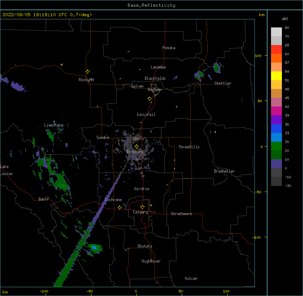Click the Vulcan label
The height and width of the screenshot is (296, 303).
(x=191, y=278)
